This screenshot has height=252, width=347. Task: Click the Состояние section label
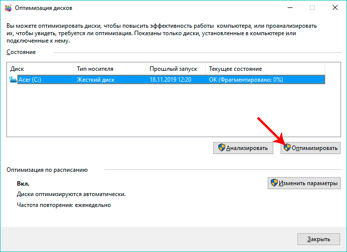point(21,52)
